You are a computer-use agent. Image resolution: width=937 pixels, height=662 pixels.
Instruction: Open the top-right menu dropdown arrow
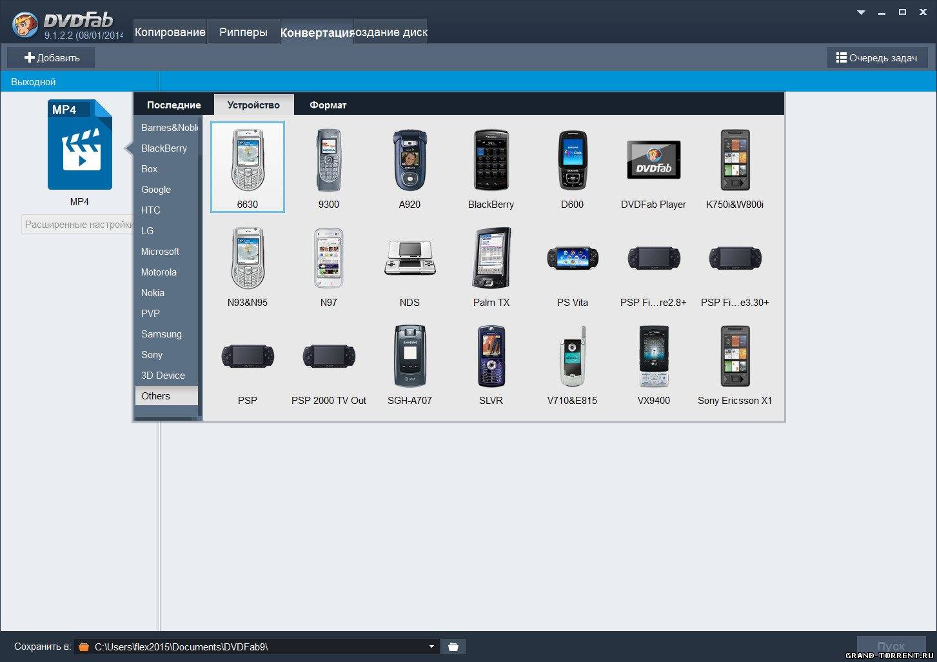[861, 12]
